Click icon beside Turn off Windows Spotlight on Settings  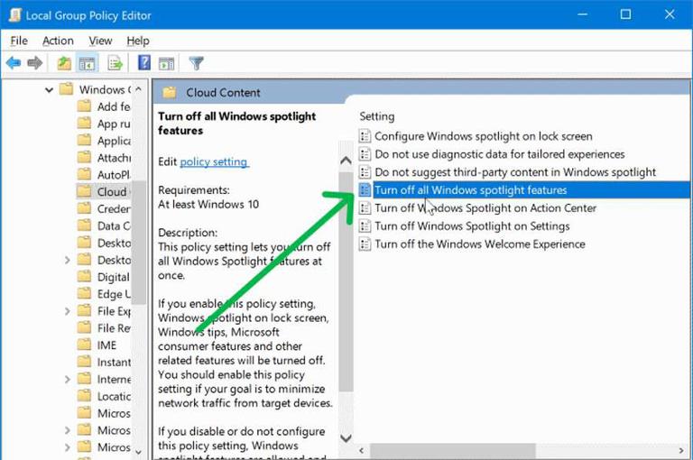click(x=365, y=226)
